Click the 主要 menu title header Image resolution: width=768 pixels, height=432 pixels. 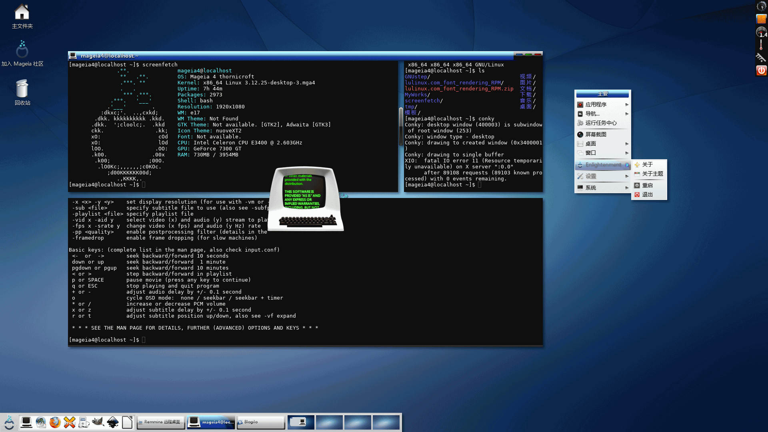coord(602,94)
